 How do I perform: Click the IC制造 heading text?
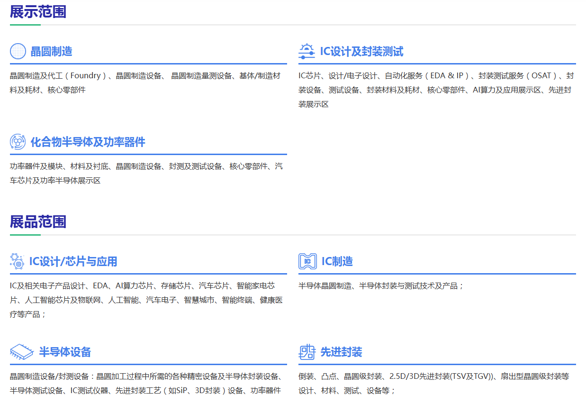point(337,262)
